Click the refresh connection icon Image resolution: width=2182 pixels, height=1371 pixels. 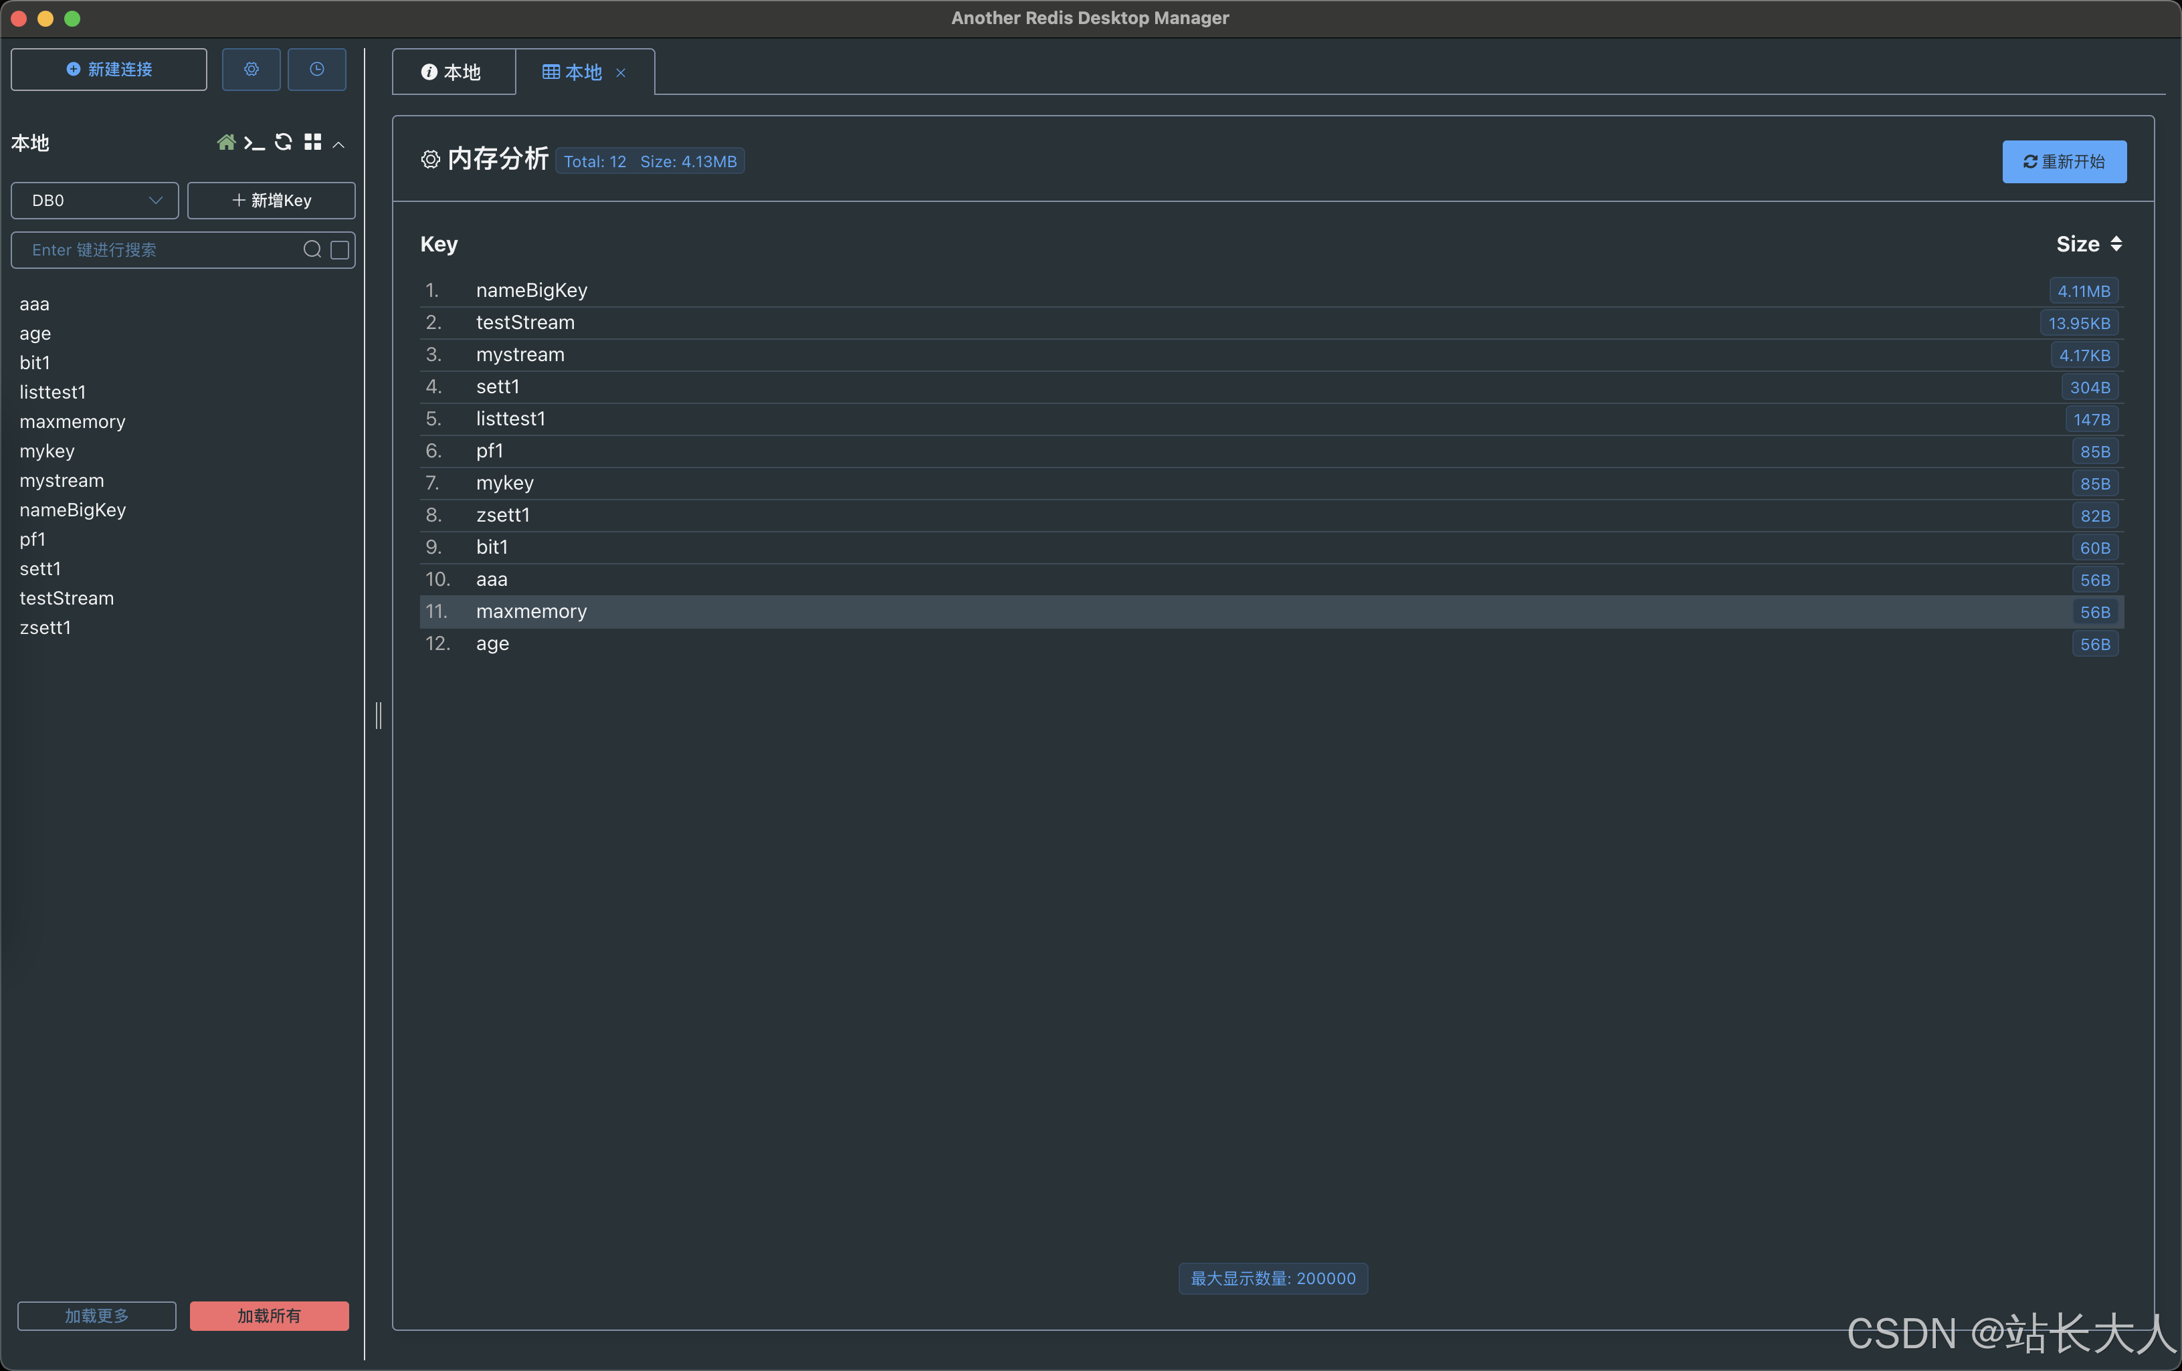[284, 142]
